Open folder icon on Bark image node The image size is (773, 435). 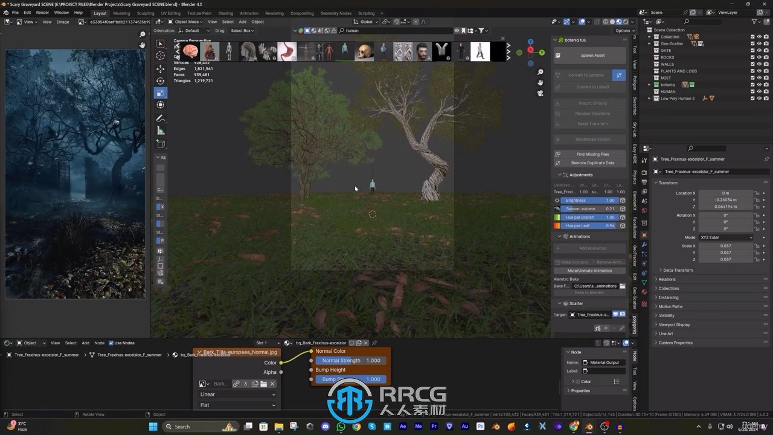point(263,384)
